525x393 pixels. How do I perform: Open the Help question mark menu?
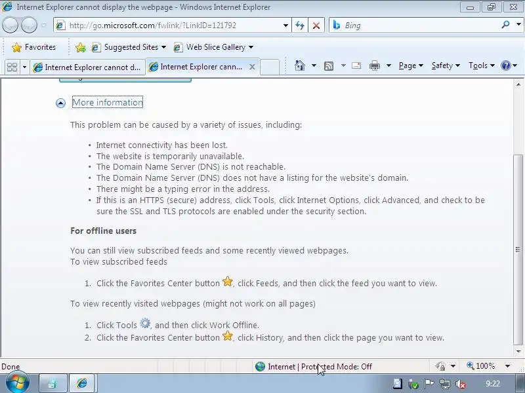coord(509,65)
